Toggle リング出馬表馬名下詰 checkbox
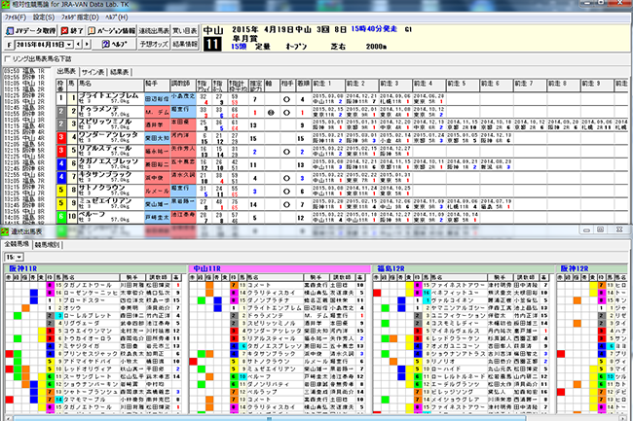This screenshot has height=421, width=633. tap(7, 59)
